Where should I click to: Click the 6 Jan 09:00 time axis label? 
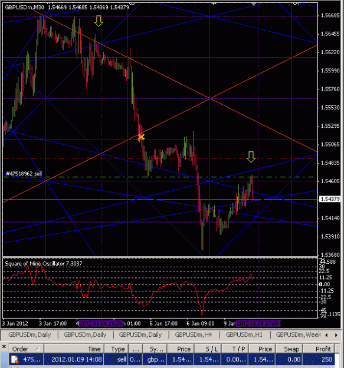pos(201,323)
